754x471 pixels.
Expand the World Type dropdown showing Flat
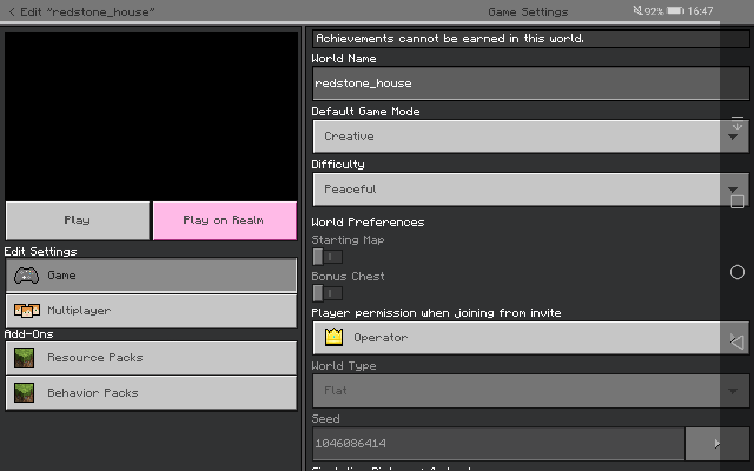click(531, 391)
